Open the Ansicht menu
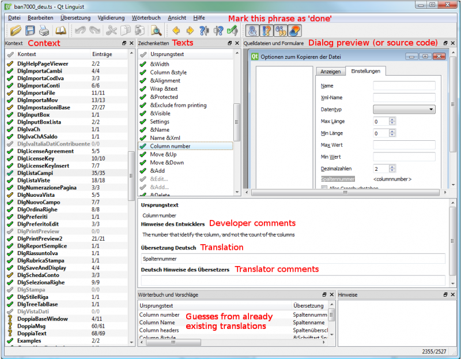This screenshot has width=461, height=359. coord(177,18)
